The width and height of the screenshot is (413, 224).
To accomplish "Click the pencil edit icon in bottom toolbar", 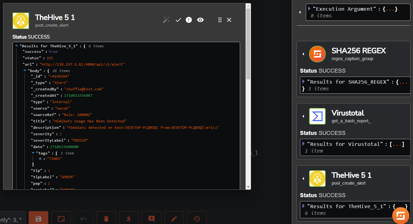I will pyautogui.click(x=174, y=218).
